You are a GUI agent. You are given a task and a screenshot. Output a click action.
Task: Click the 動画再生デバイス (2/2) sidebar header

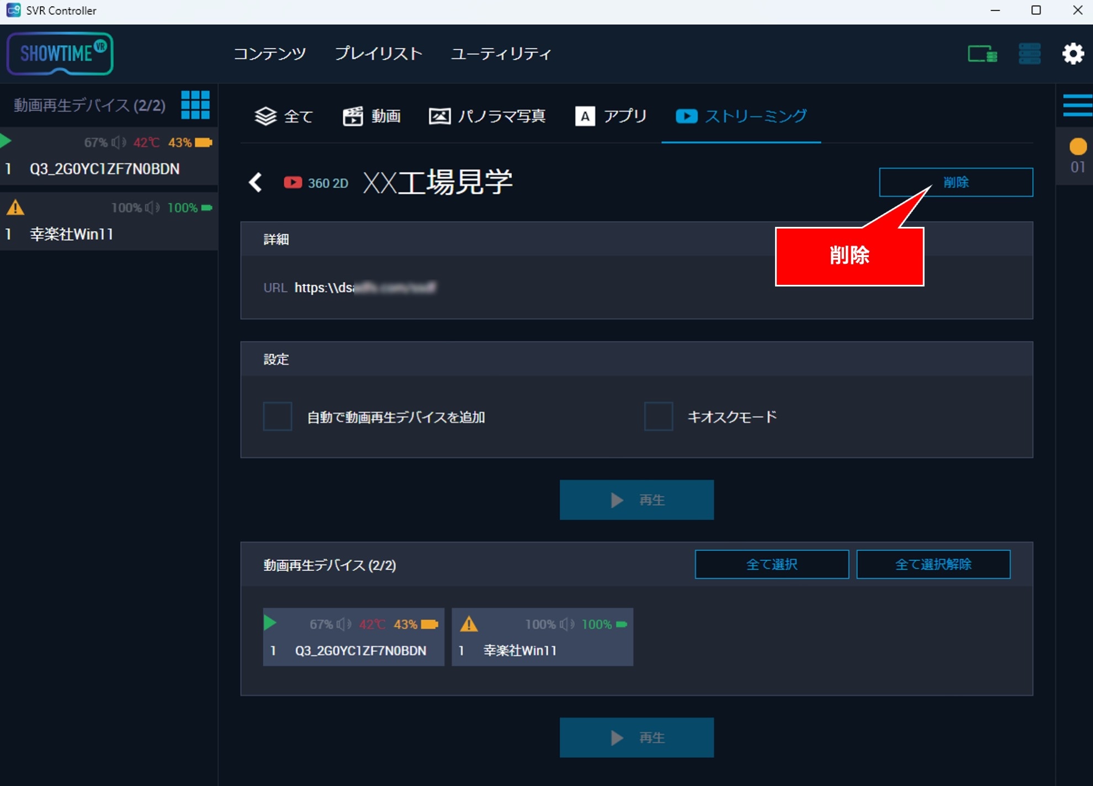89,105
